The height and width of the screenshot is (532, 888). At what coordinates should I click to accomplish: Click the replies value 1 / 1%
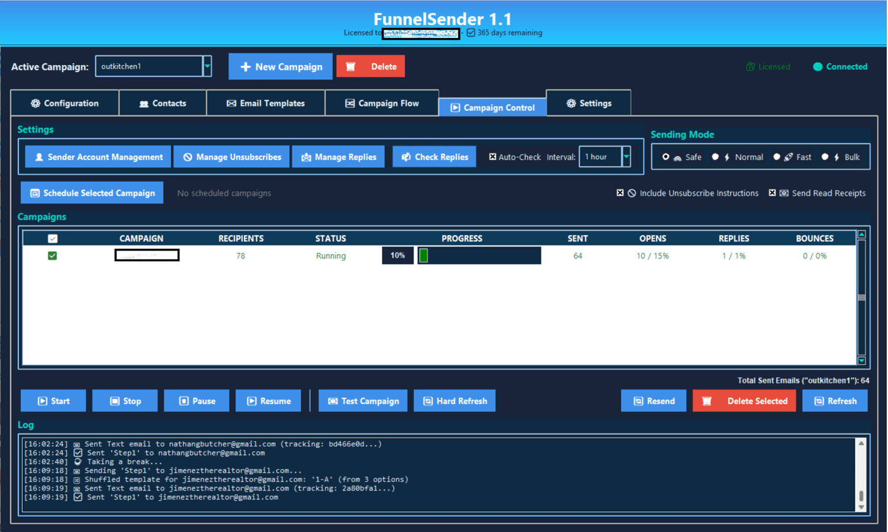pyautogui.click(x=734, y=256)
